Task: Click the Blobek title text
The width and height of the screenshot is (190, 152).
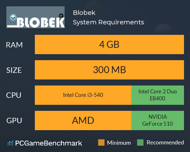Action: pyautogui.click(x=84, y=13)
